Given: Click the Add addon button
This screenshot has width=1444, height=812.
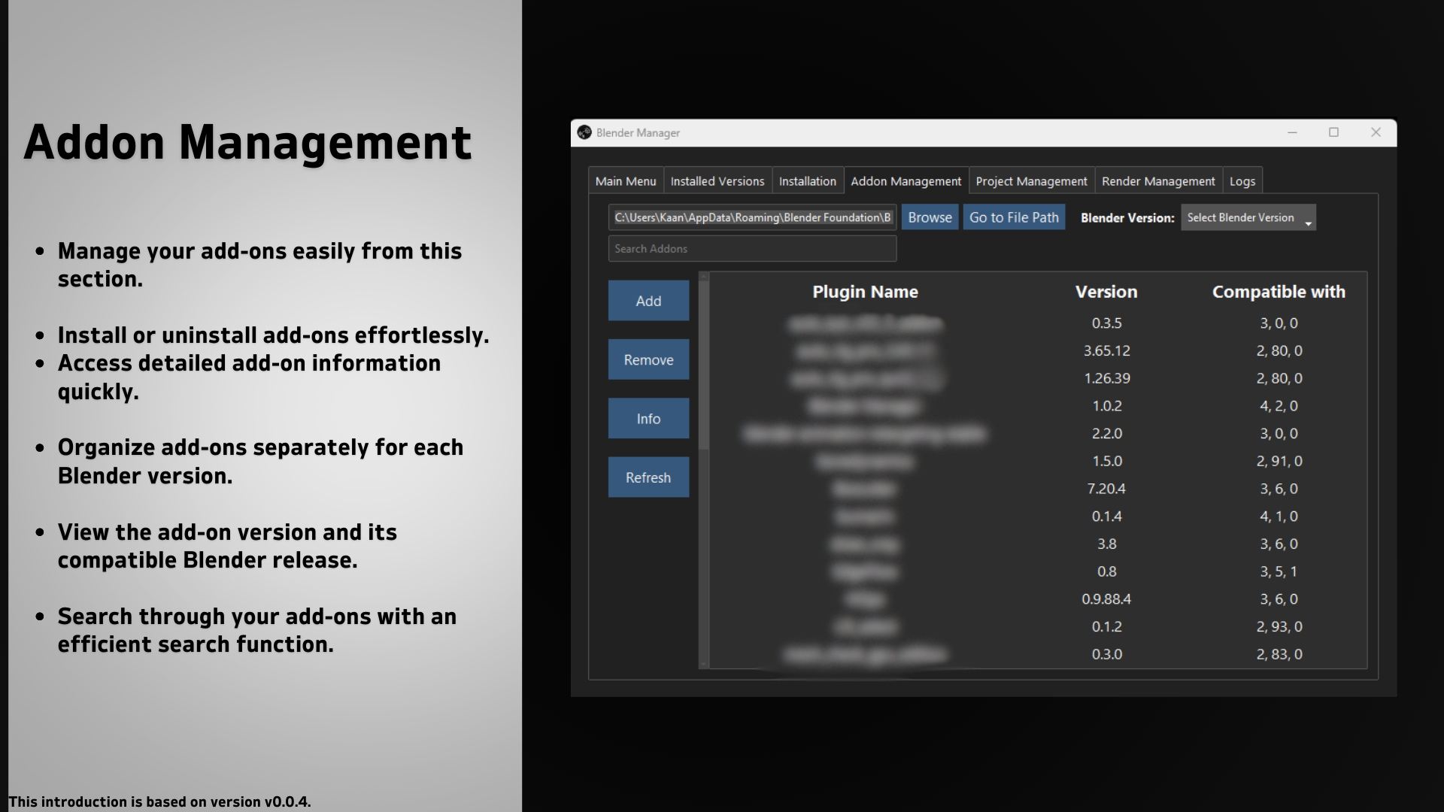Looking at the screenshot, I should click(648, 301).
